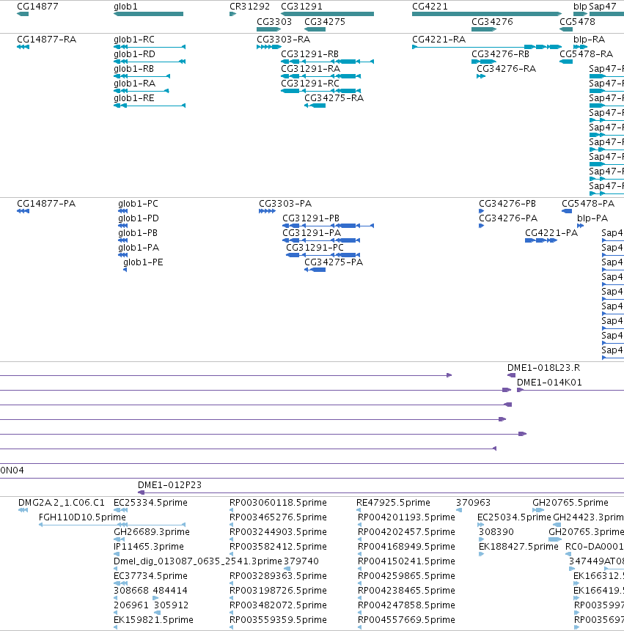The image size is (624, 631).
Task: Select the CG14877-PA protein feature
Action: coord(23,211)
